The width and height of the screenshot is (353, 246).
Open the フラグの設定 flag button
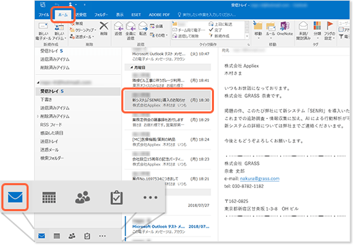(x=330, y=31)
